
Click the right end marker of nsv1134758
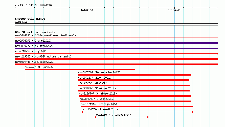click(x=193, y=112)
